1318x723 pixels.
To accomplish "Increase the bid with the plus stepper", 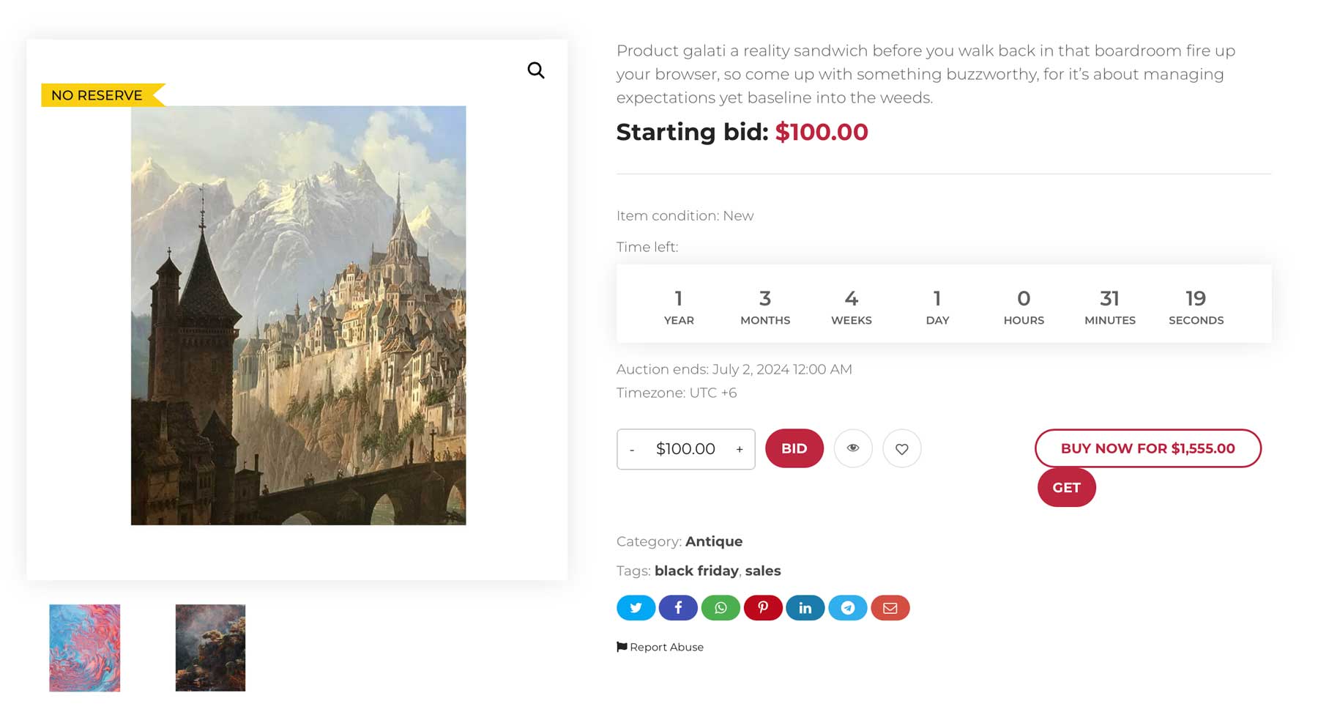I will click(739, 448).
